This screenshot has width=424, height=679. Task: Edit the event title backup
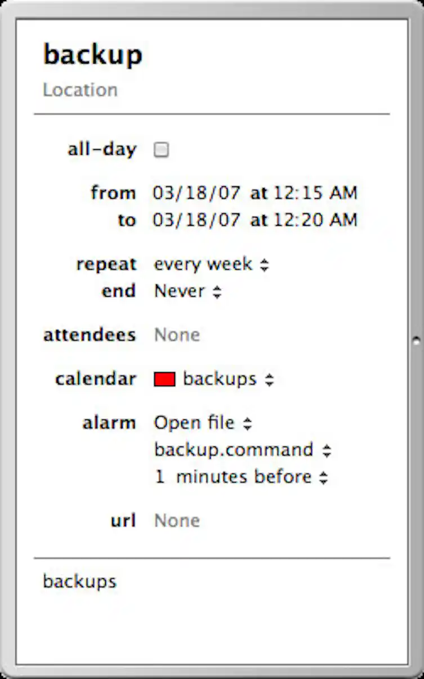(92, 54)
